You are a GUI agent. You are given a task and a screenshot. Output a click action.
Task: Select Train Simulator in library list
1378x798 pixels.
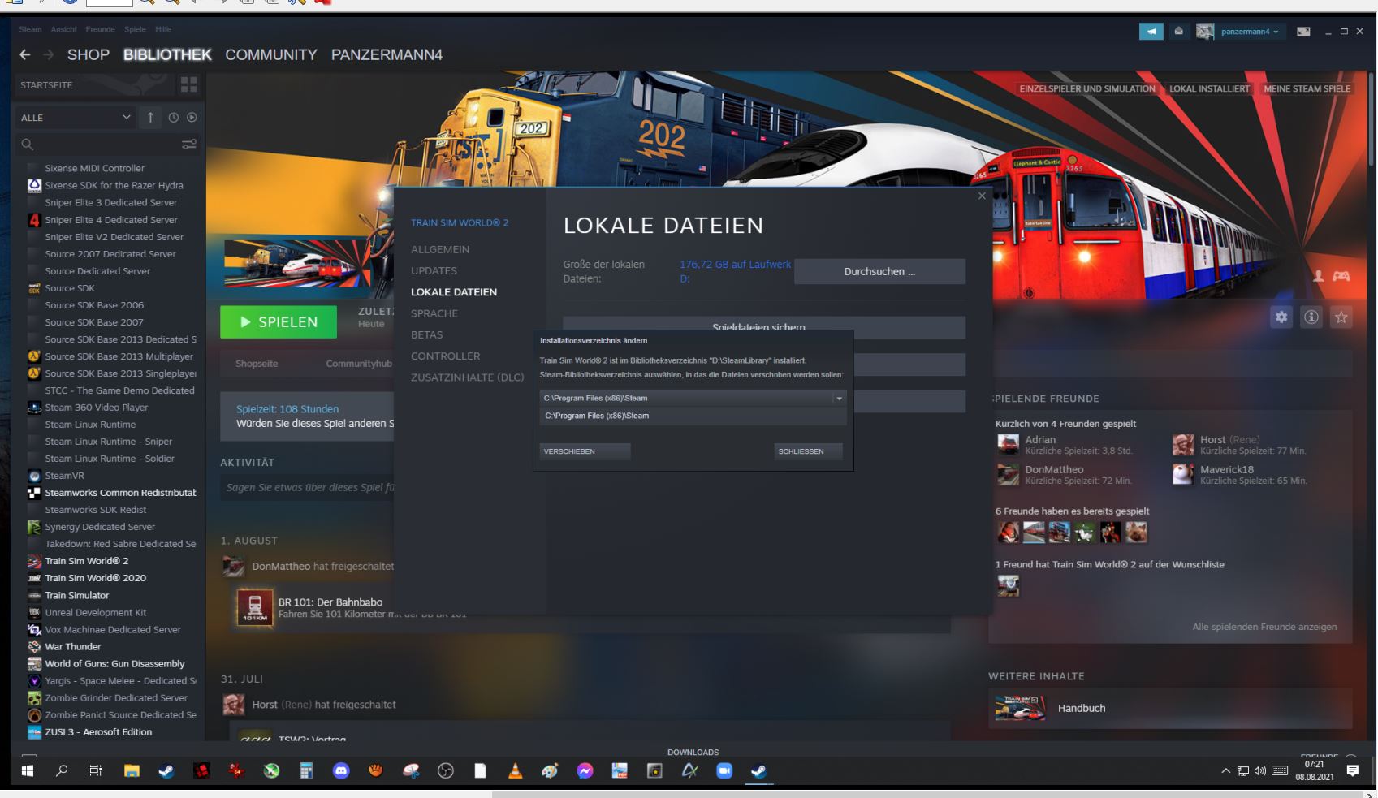coord(77,595)
